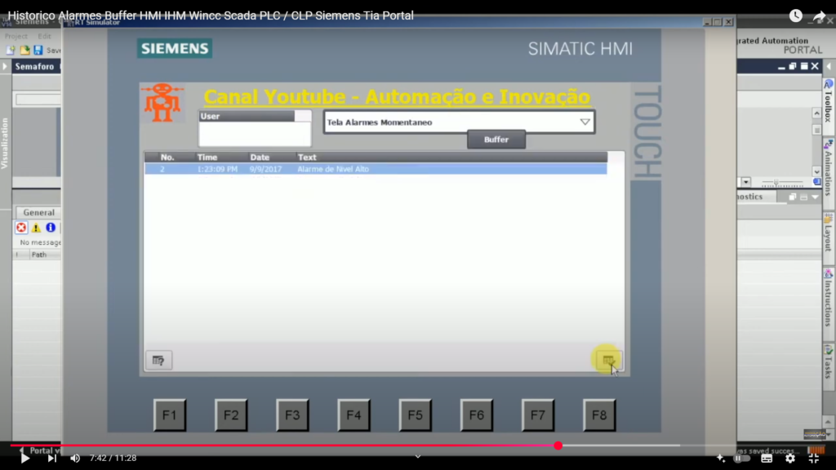
Task: Click the F2 function key button
Action: coord(231,415)
